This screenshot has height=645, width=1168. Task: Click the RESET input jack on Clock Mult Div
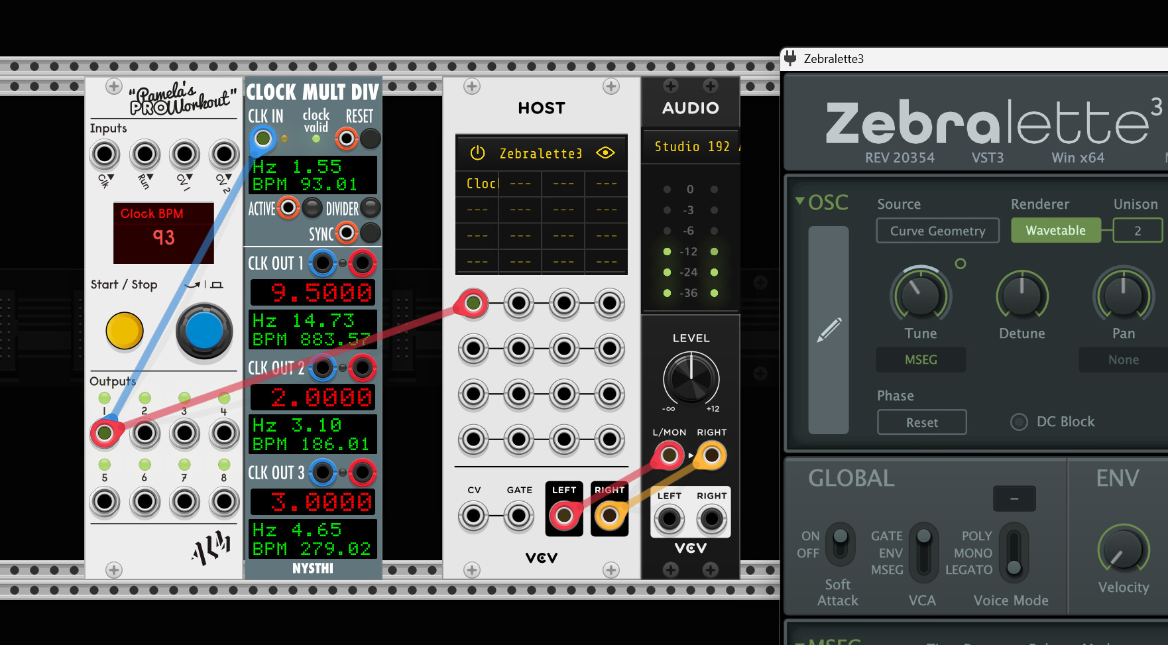pos(347,139)
